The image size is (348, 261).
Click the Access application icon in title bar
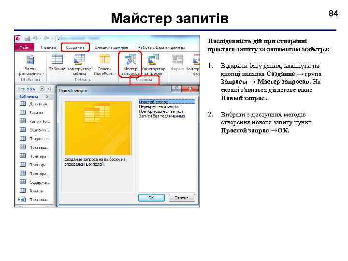click(x=17, y=39)
